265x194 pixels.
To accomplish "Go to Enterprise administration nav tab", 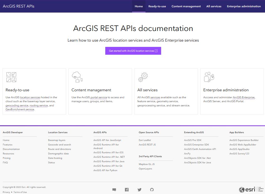I will (243, 6).
